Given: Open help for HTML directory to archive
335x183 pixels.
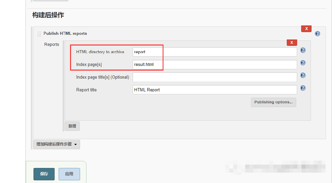Looking at the screenshot, I should (x=303, y=50).
